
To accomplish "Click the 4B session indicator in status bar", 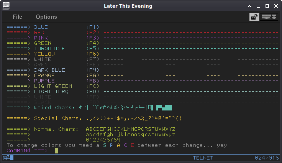I will click(x=8, y=158).
